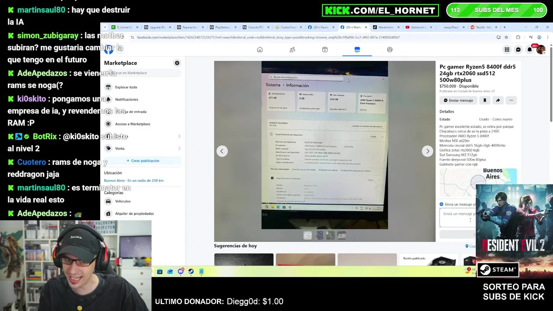
Task: Open the browser three-dot menu
Action: click(547, 37)
